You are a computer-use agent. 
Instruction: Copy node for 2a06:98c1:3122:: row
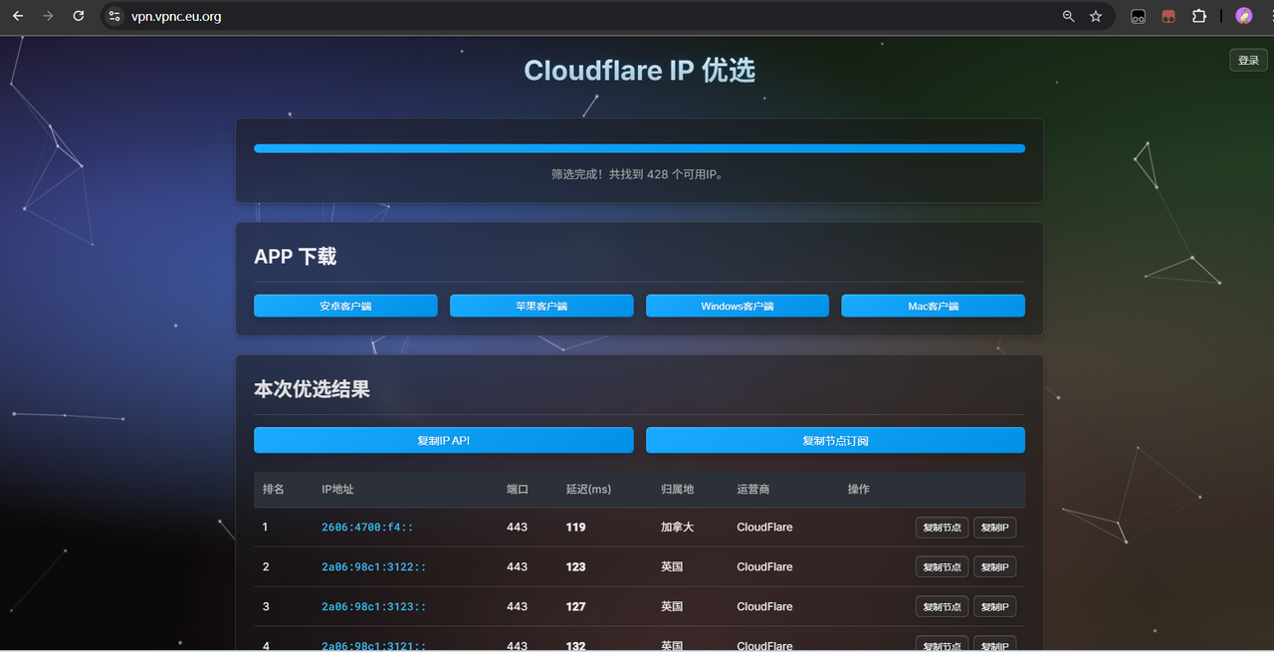(x=942, y=567)
